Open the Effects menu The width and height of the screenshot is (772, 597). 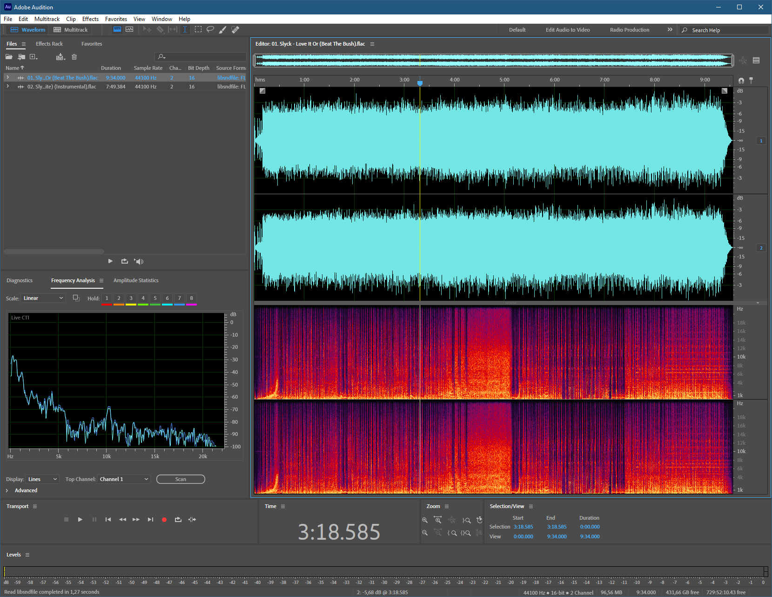pos(90,19)
